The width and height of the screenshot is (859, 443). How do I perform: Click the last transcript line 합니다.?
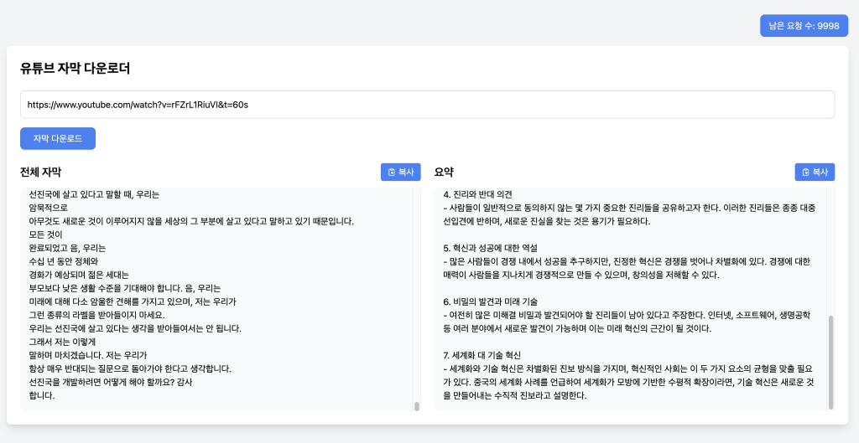click(42, 395)
